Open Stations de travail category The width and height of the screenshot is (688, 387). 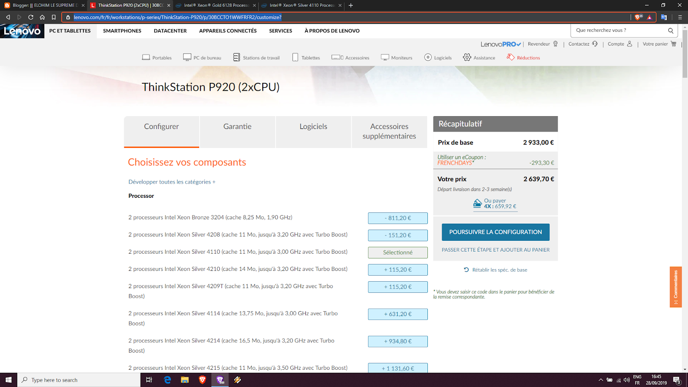(256, 58)
